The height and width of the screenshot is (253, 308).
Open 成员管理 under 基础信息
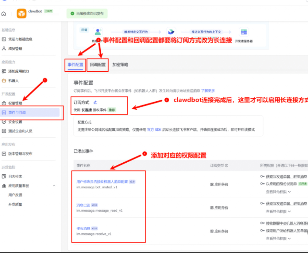(x=15, y=48)
